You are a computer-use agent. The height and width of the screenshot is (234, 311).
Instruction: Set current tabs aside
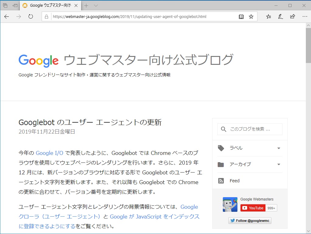click(5, 5)
